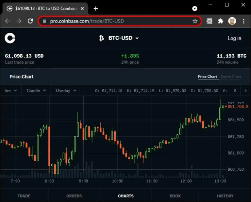Open the ORDERS bottom tab
The image size is (251, 202).
point(74,196)
